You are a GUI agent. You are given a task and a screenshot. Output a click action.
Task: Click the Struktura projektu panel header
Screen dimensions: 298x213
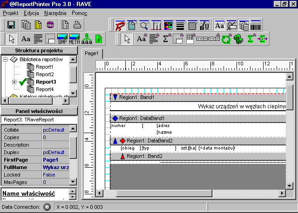38,51
